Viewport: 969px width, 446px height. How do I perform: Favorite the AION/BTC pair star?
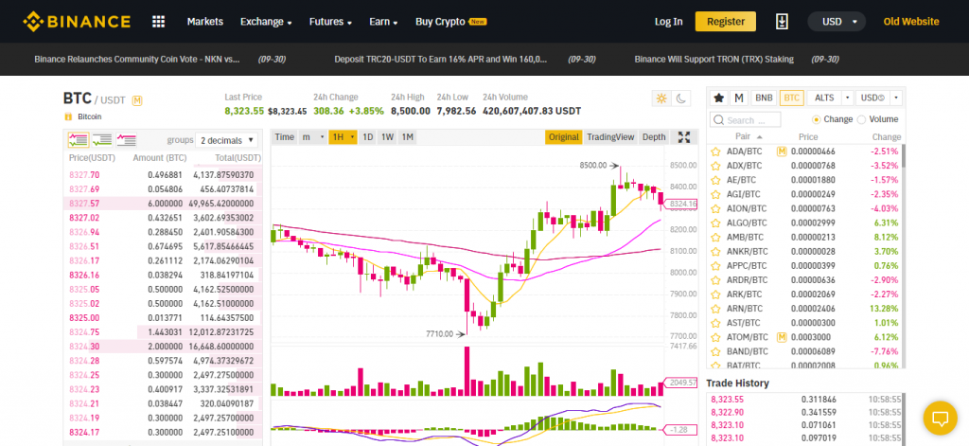coord(715,208)
